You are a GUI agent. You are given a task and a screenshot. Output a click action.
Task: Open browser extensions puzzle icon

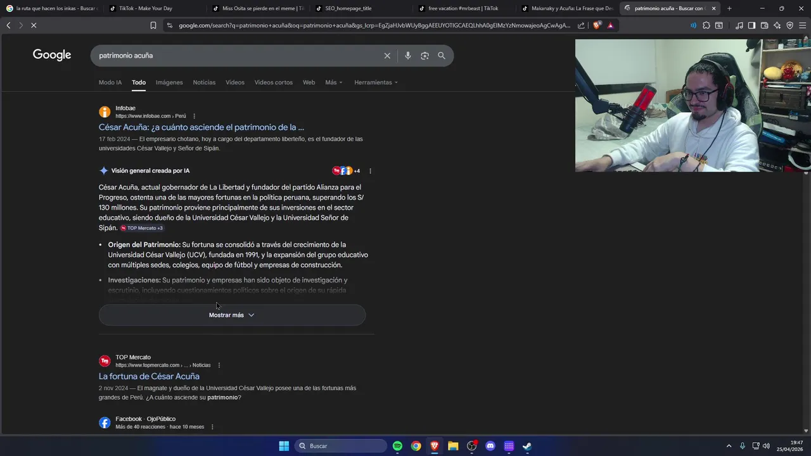coord(706,25)
